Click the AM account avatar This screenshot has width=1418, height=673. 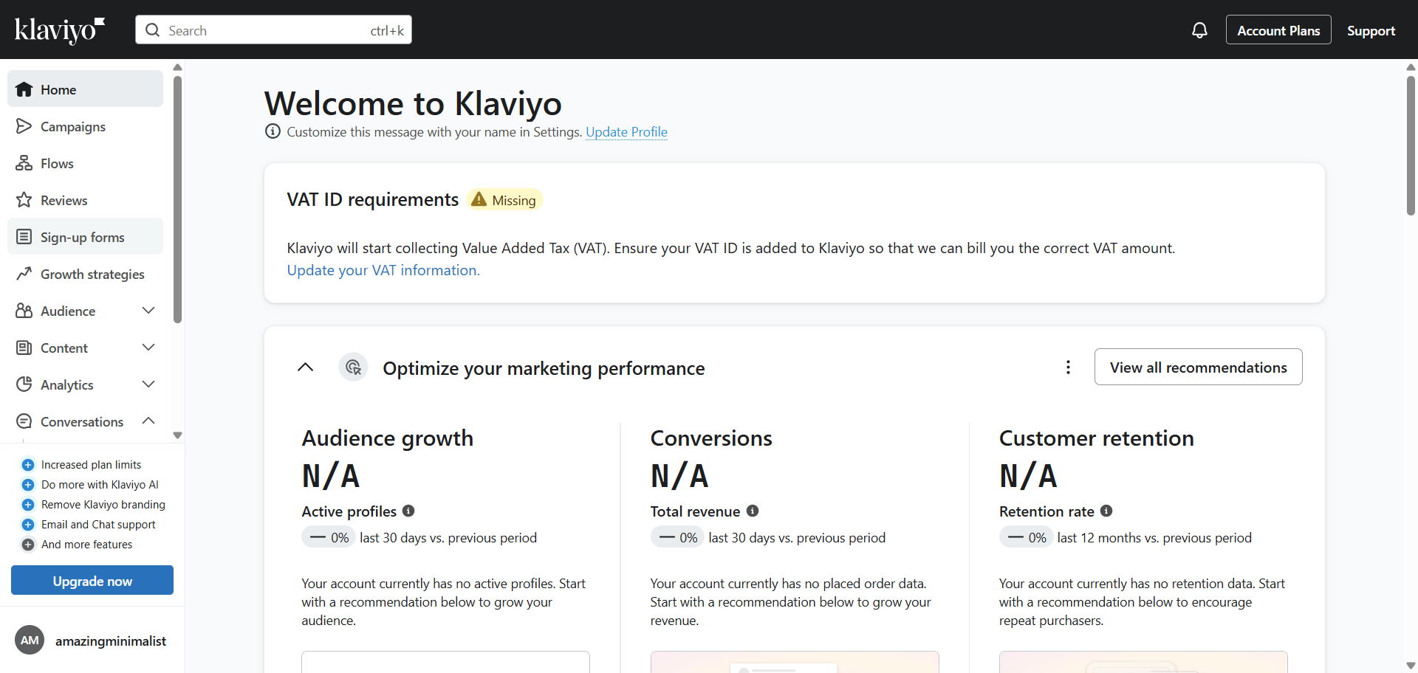click(x=30, y=641)
